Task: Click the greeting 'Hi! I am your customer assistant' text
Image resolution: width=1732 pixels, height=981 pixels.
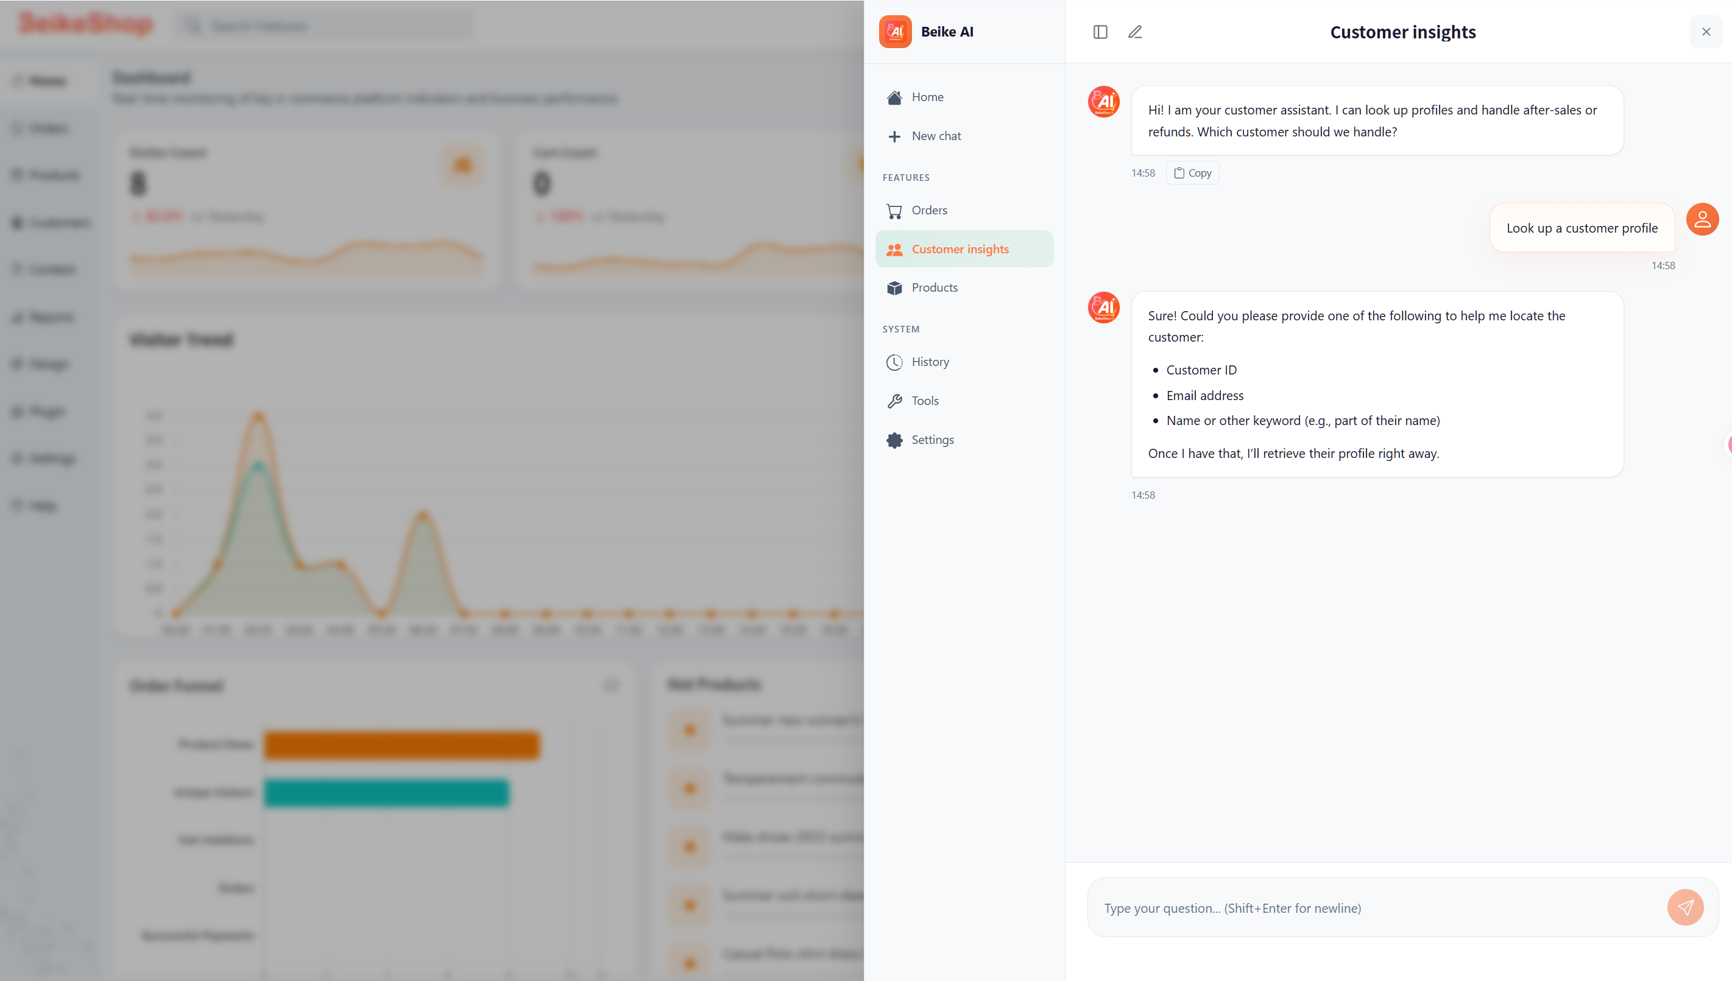Action: (1373, 121)
